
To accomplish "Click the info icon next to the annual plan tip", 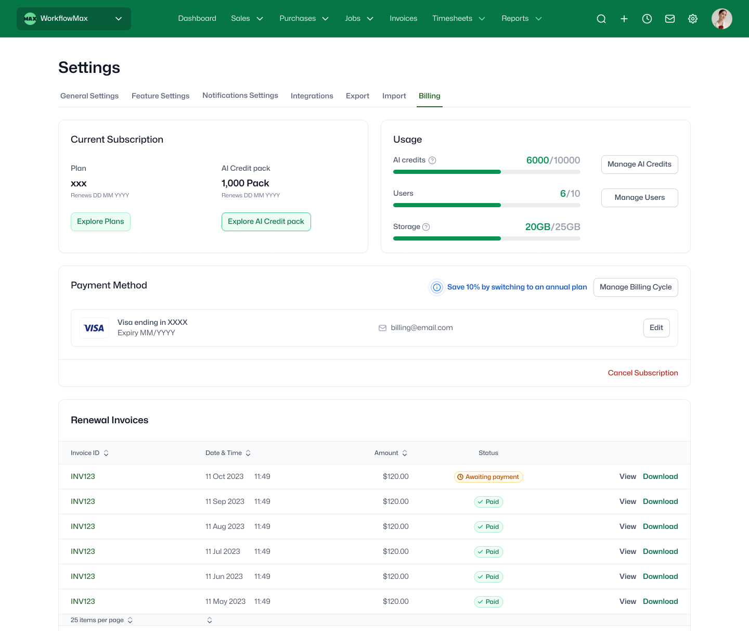I will [x=437, y=287].
